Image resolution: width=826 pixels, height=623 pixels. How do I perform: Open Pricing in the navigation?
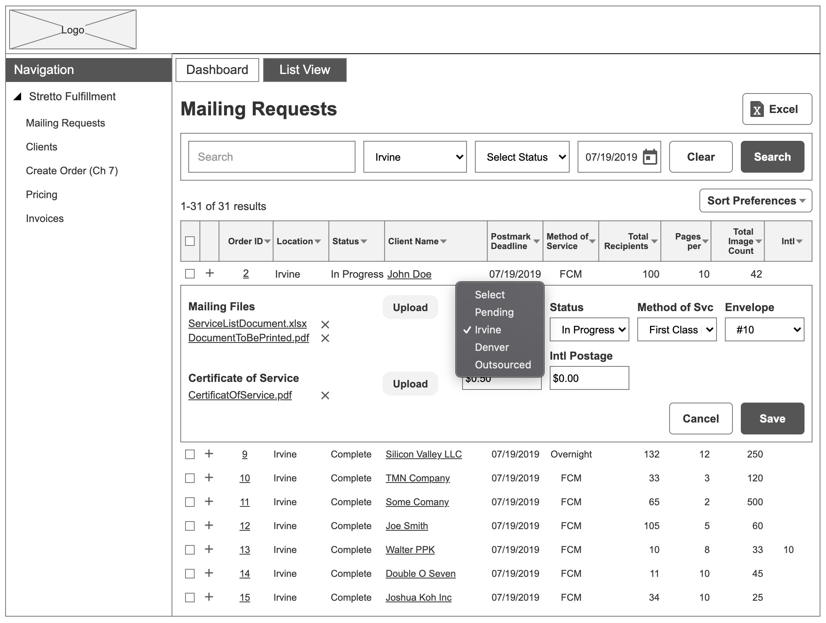[41, 195]
